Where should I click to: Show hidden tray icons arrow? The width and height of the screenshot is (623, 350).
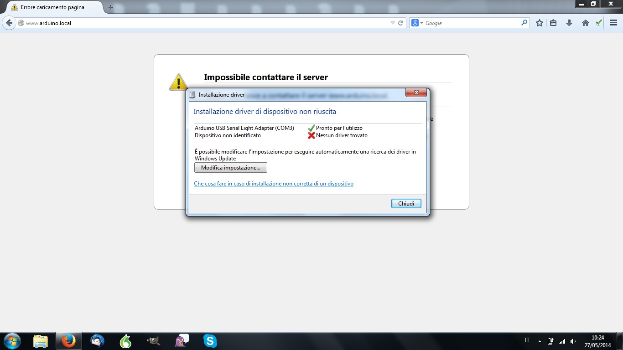(540, 341)
